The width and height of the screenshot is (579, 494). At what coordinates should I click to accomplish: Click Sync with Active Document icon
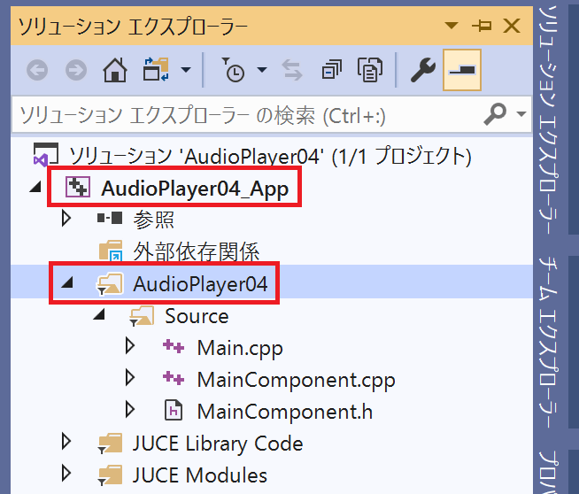tap(292, 70)
